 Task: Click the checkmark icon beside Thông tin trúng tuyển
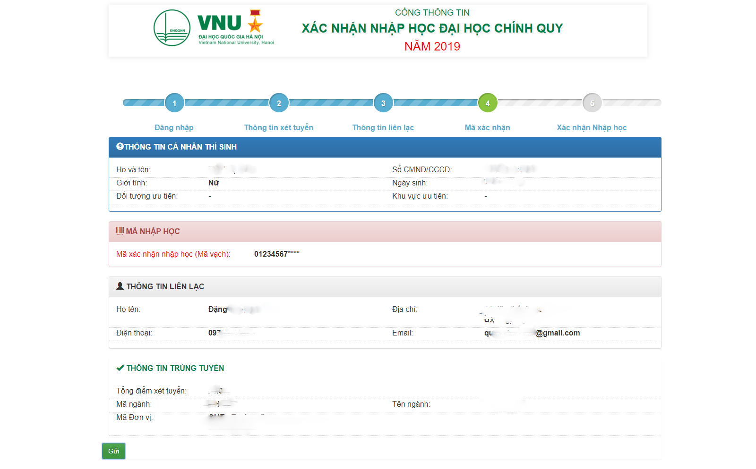120,368
